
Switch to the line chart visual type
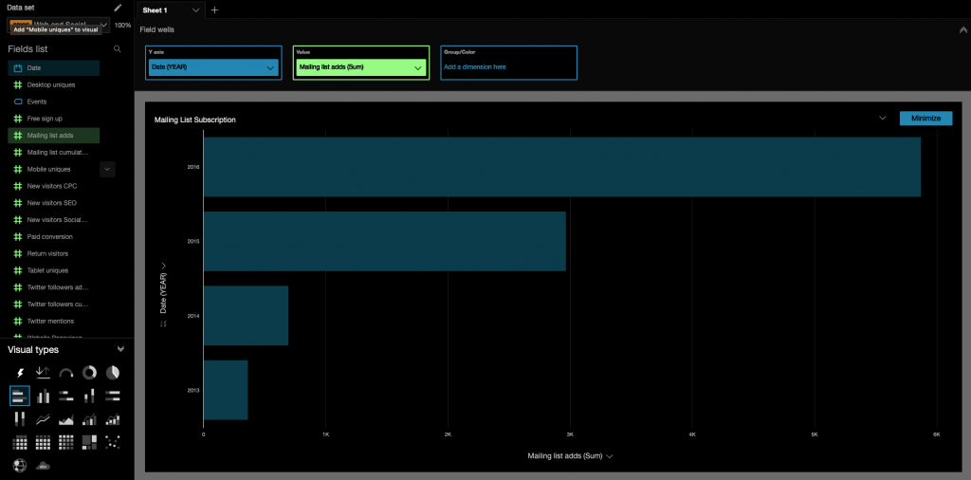pos(43,419)
